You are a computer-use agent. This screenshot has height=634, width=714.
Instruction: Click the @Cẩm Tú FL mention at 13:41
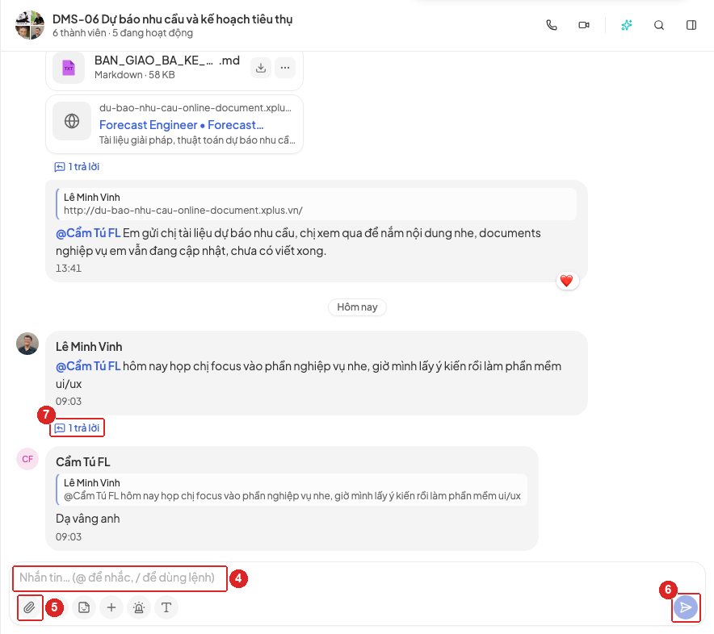[88, 233]
